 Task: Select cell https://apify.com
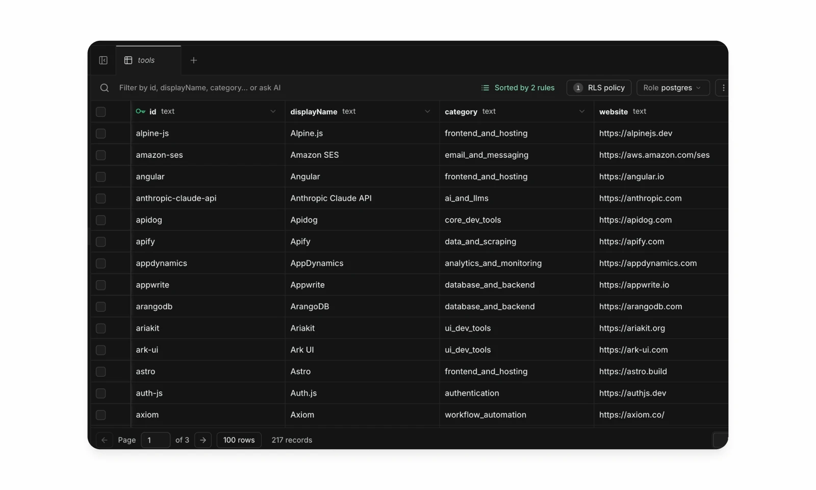[x=661, y=241]
